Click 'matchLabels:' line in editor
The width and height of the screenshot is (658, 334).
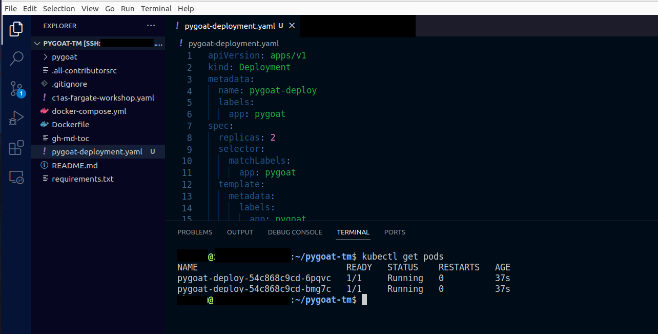tap(259, 161)
